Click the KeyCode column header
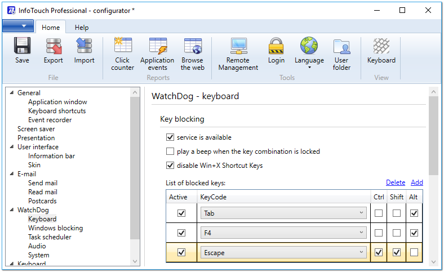The width and height of the screenshot is (444, 272). pos(283,197)
